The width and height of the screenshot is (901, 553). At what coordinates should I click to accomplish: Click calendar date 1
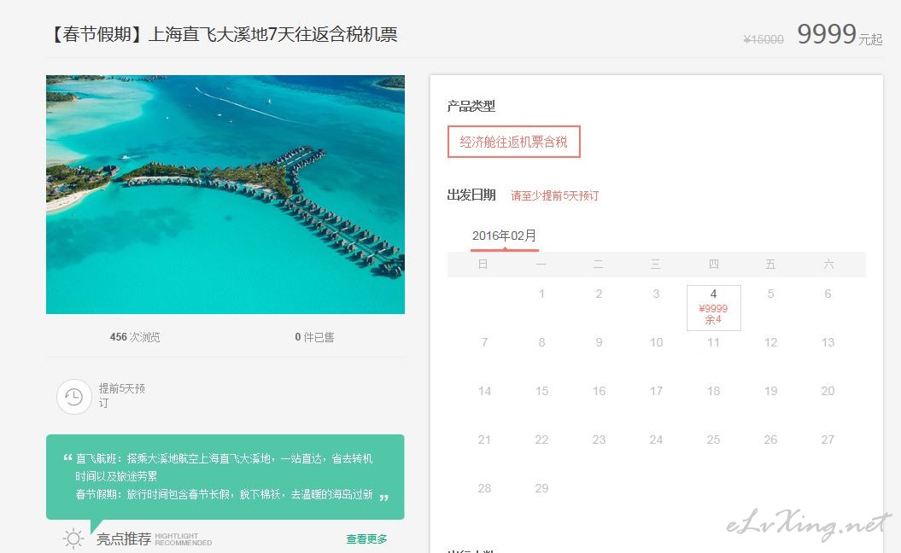541,294
